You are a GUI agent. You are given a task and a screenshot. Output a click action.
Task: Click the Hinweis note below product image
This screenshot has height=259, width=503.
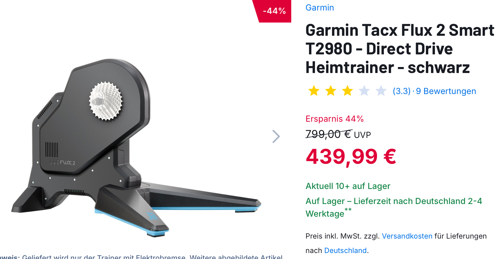pos(141,257)
